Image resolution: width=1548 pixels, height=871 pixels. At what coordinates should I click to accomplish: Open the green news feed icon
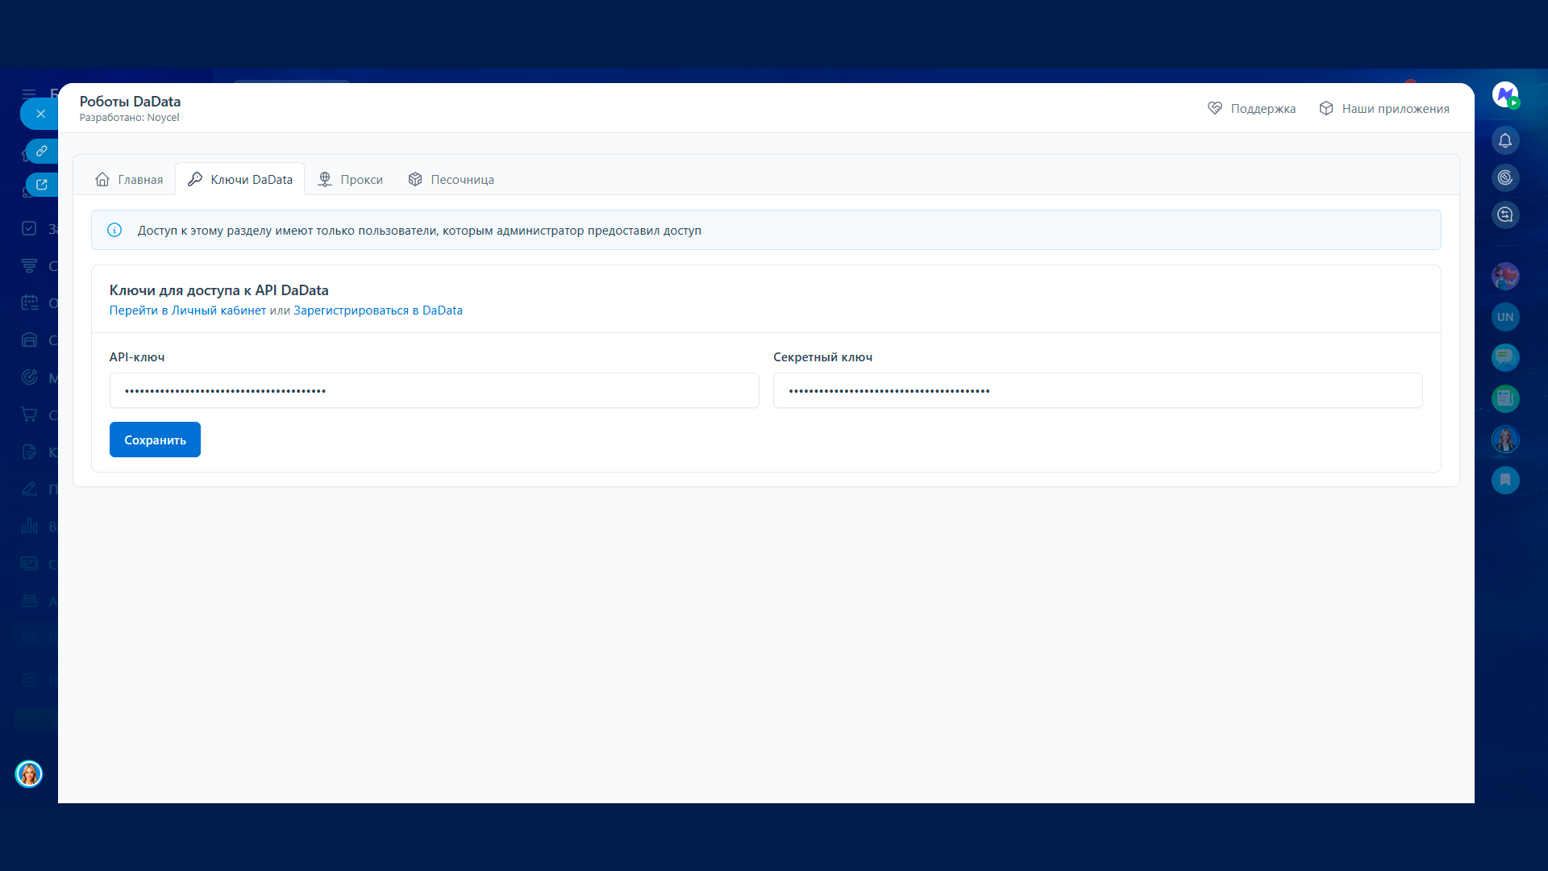click(x=1504, y=398)
